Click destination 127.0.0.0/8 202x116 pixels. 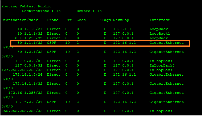pyautogui.click(x=28, y=61)
